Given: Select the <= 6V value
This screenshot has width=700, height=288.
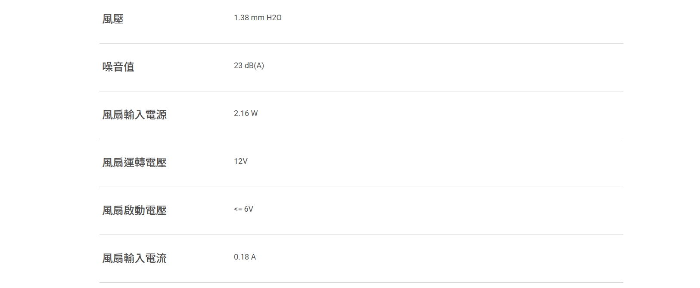Looking at the screenshot, I should 243,209.
